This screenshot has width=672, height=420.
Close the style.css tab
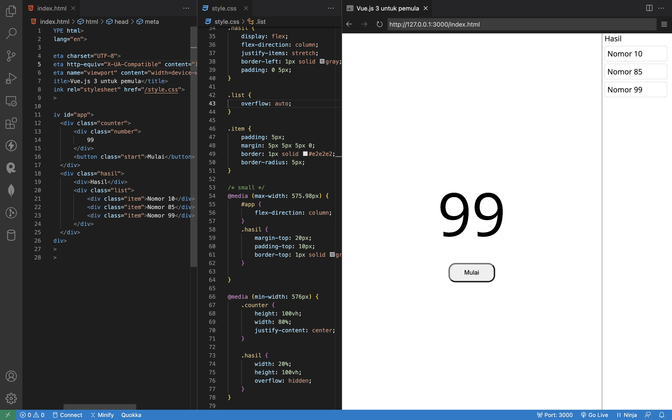[246, 8]
